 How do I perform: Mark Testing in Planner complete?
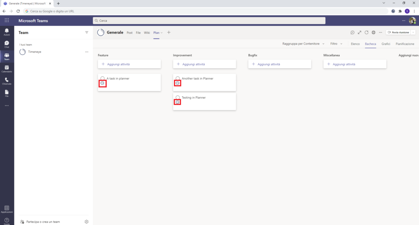tap(178, 98)
